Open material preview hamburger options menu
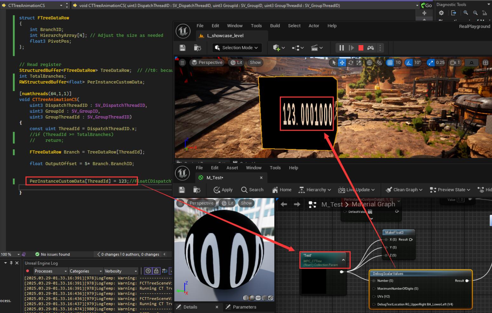 [x=180, y=203]
